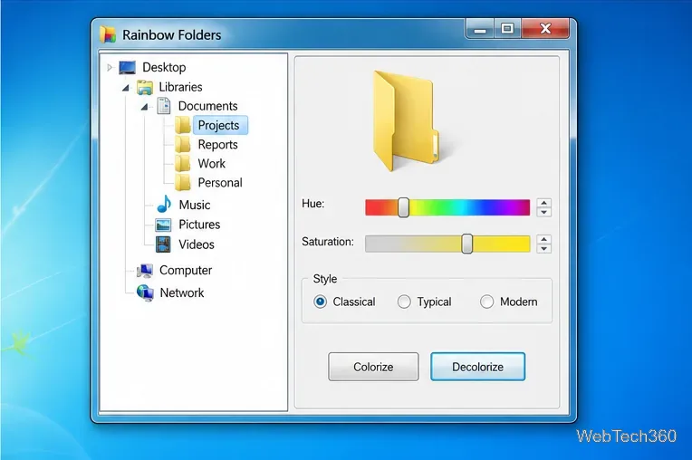
Task: Click the Personal folder icon
Action: pos(183,183)
